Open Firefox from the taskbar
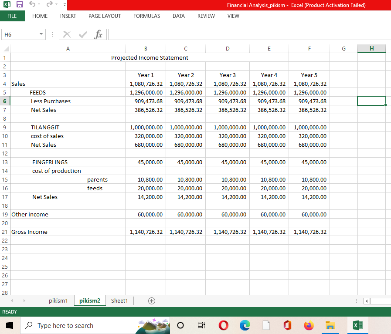The image size is (391, 334). (x=309, y=325)
